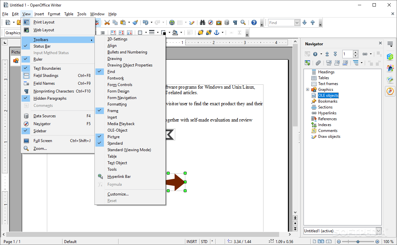Click Navigator Set Reminder paperclip icon
397x245 pixels.
(318, 63)
